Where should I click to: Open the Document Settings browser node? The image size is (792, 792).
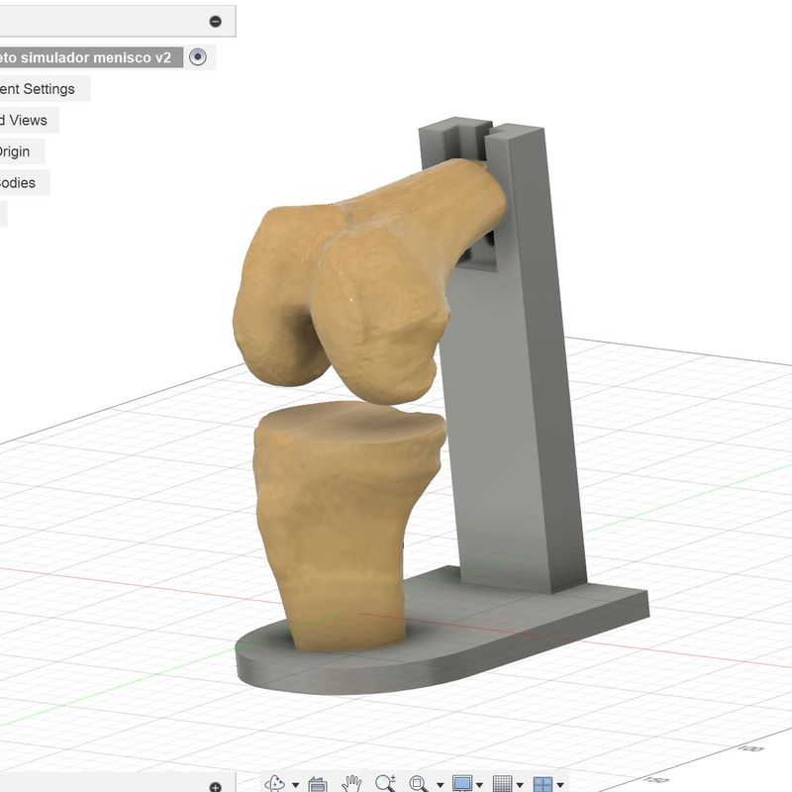[38, 89]
